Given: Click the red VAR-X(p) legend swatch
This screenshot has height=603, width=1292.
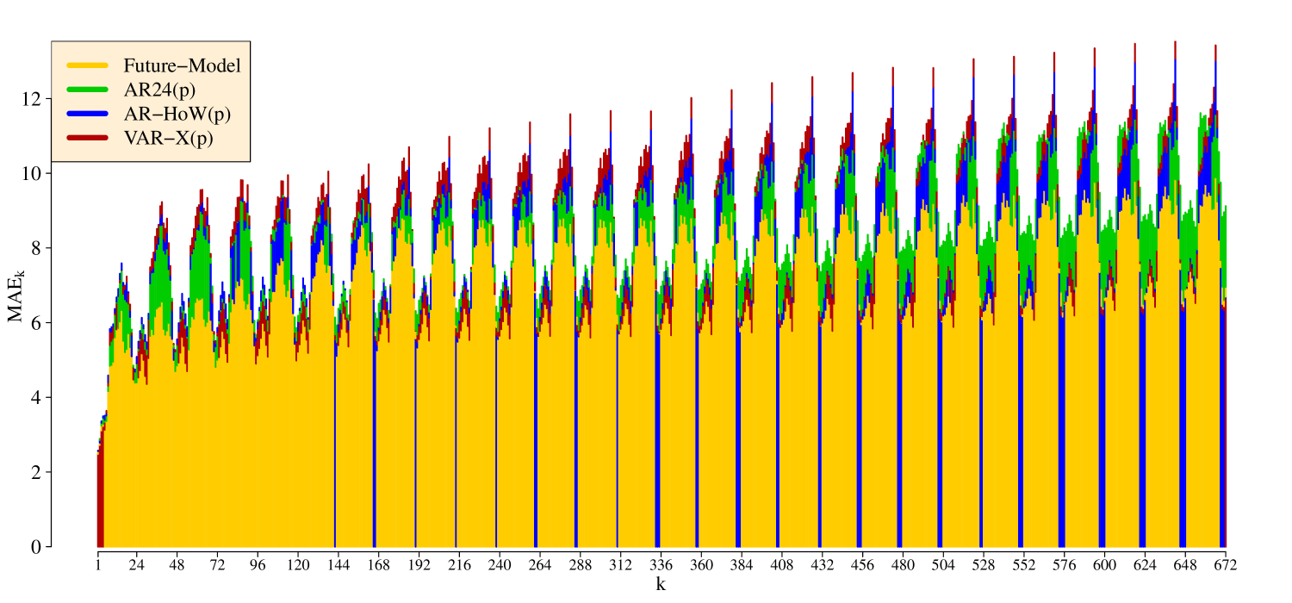Looking at the screenshot, I should 86,138.
